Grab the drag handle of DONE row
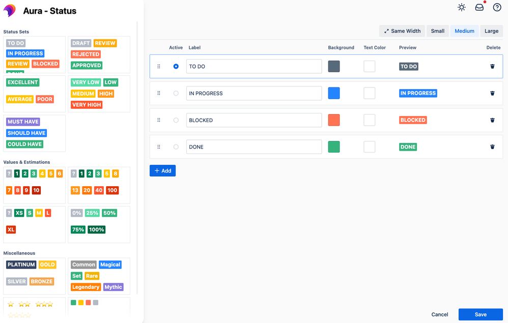The height and width of the screenshot is (323, 508). pos(159,147)
